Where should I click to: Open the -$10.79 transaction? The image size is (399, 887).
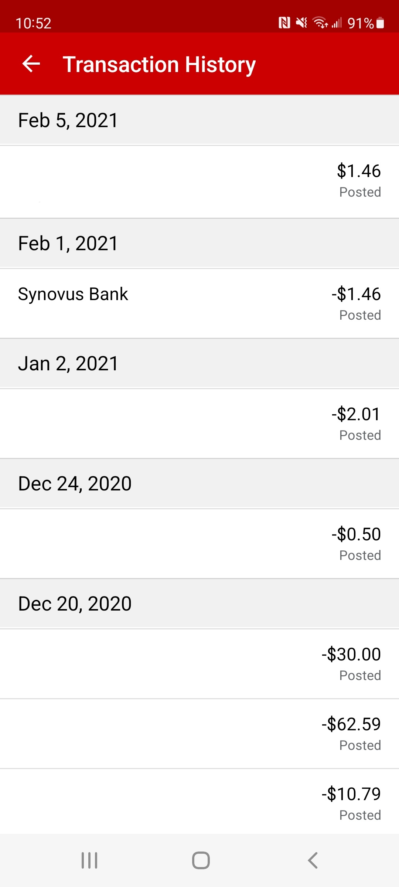[x=199, y=803]
